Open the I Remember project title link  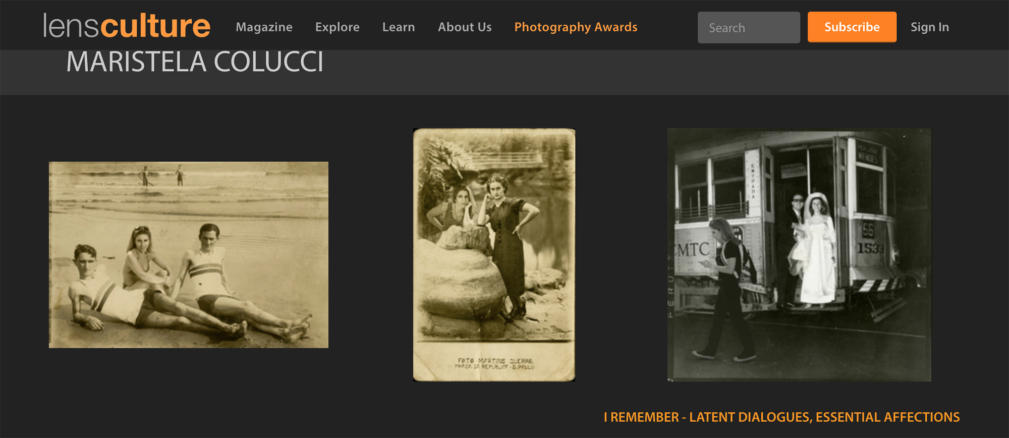coord(781,417)
